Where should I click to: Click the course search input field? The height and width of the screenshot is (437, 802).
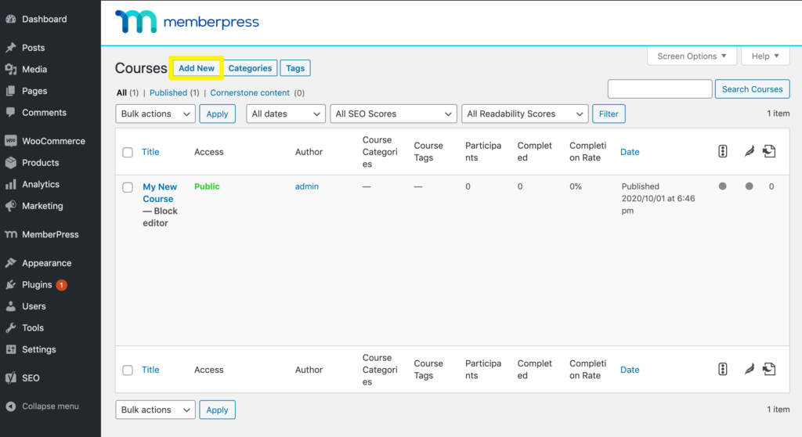coord(659,89)
